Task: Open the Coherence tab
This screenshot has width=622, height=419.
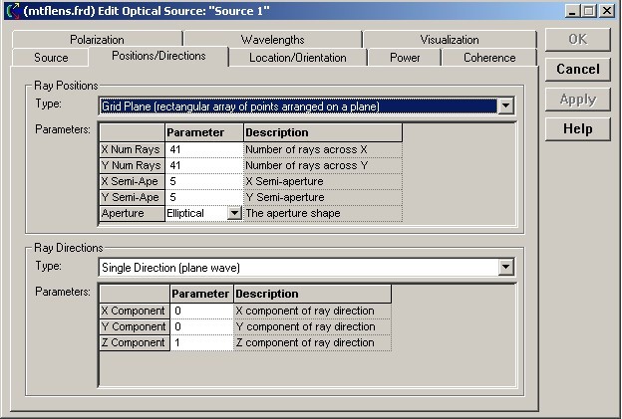Action: [x=489, y=58]
